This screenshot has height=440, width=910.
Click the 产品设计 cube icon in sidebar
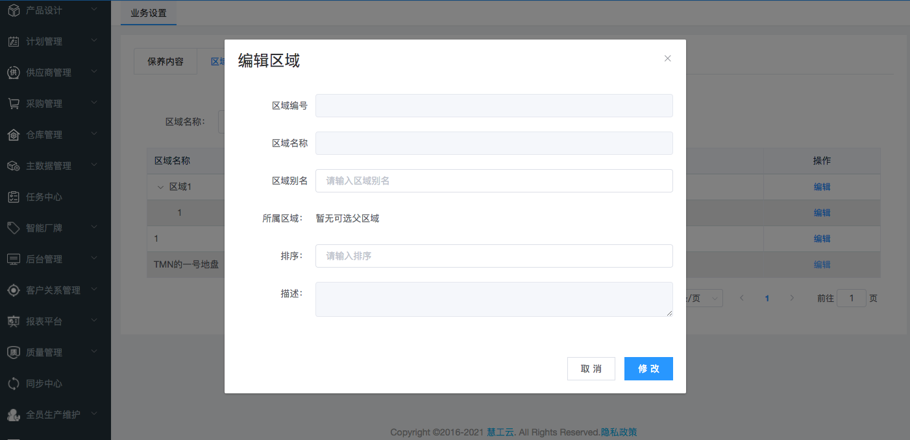[14, 10]
